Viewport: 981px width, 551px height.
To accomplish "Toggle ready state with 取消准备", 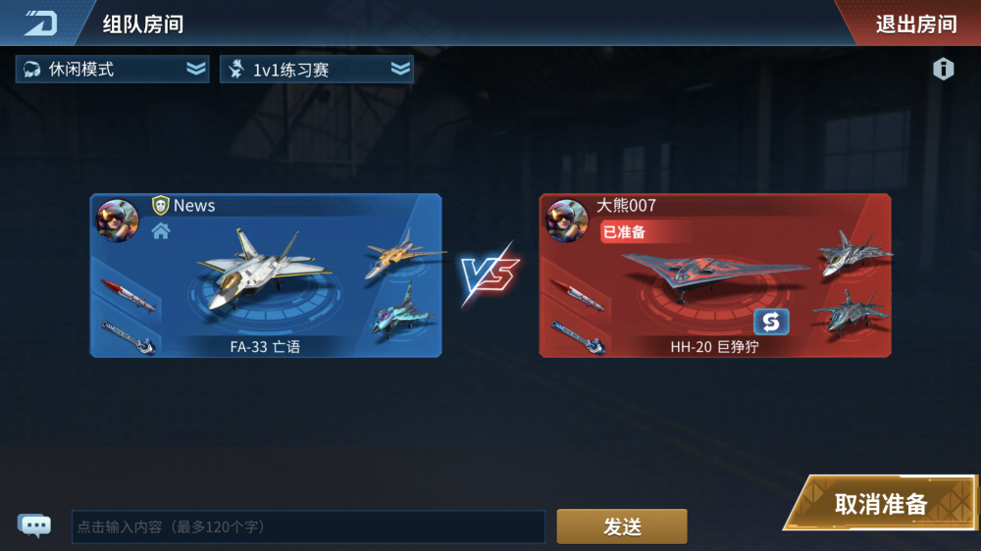I will [x=881, y=504].
